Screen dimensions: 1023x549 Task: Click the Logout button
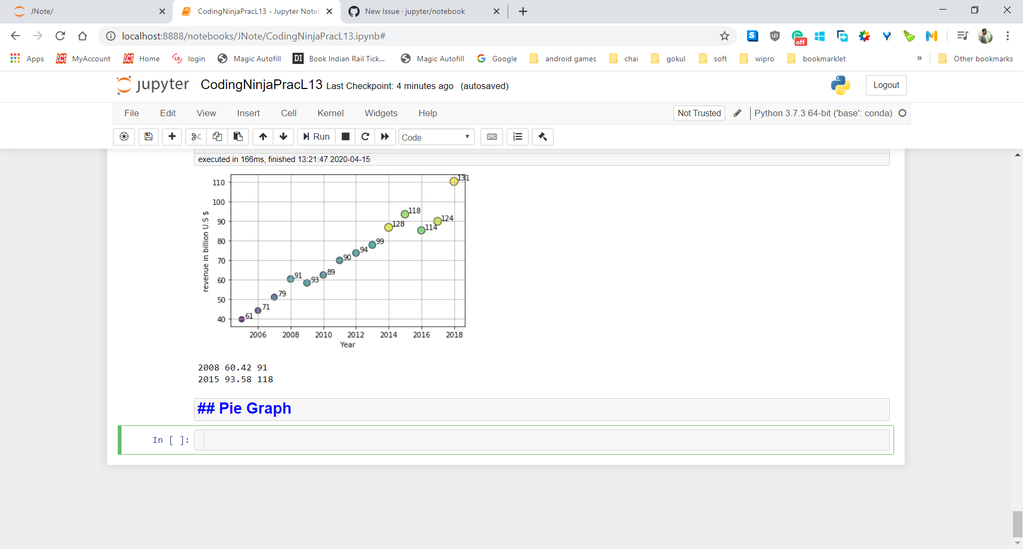coord(886,85)
